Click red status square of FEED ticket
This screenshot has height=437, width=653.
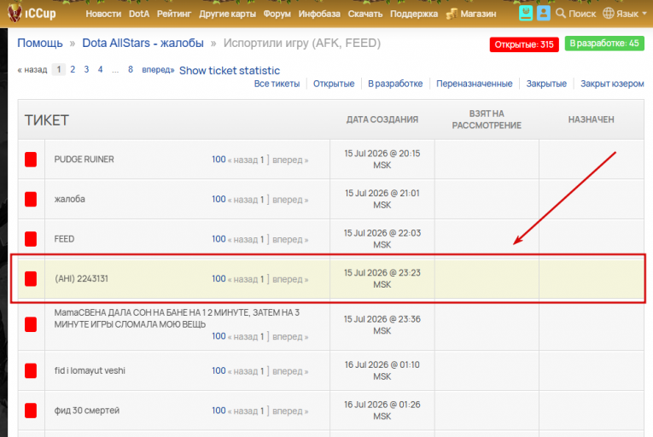(31, 239)
